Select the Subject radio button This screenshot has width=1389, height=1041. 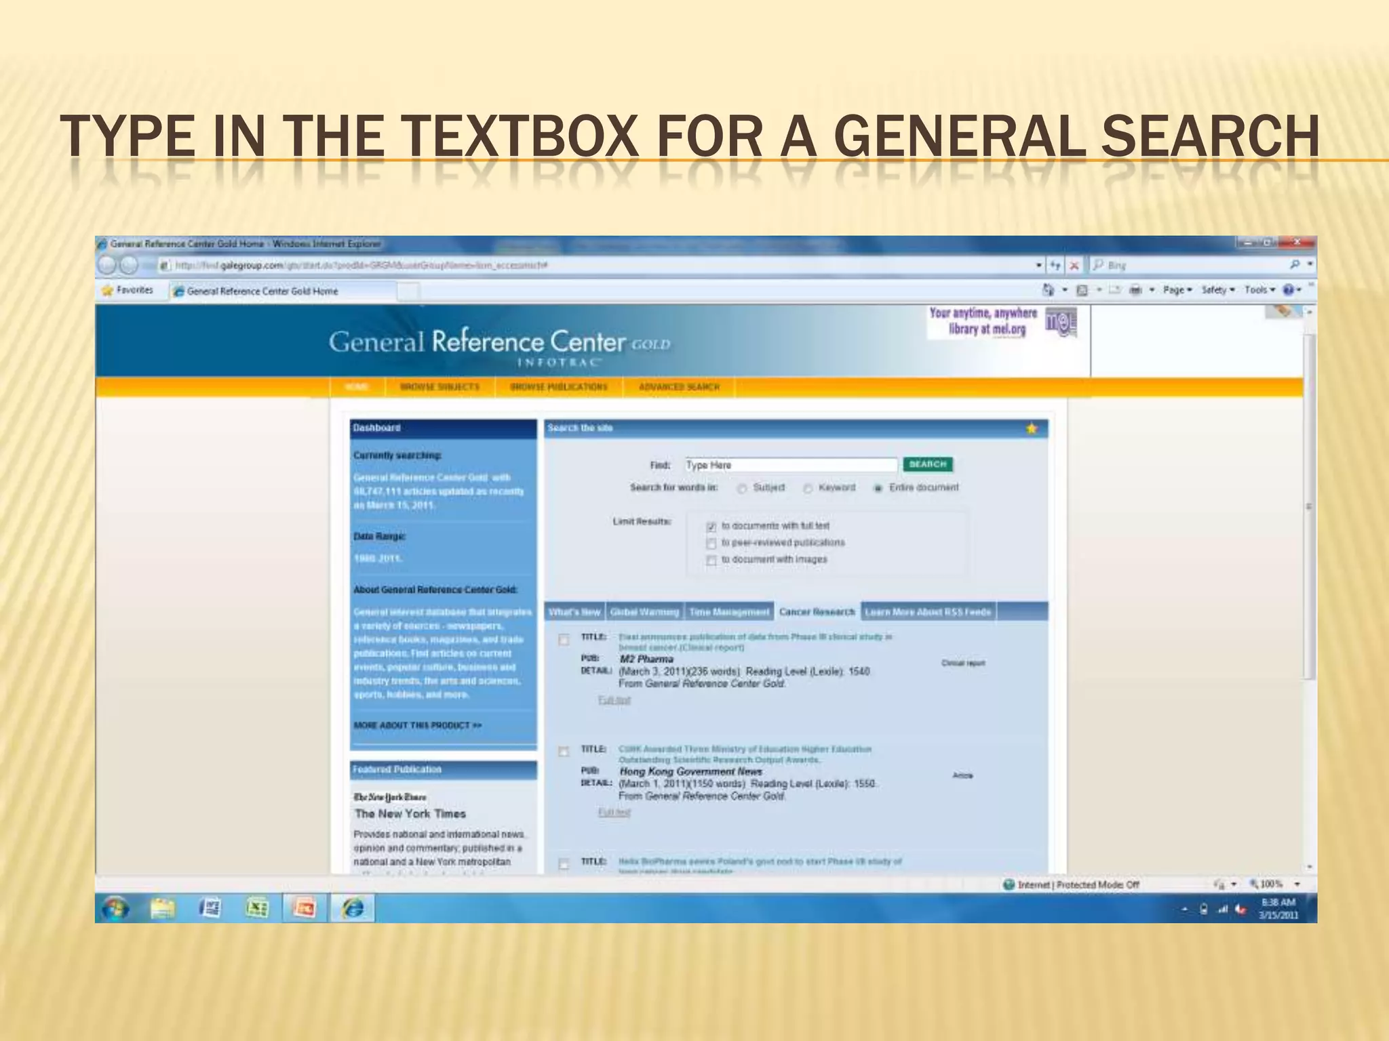(742, 489)
